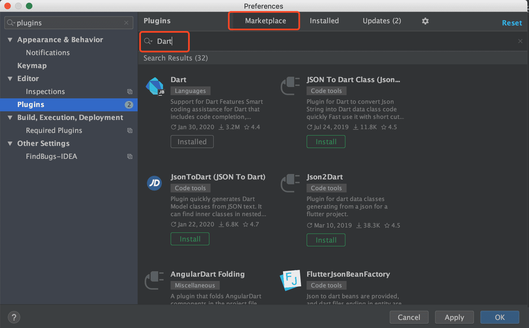Click the Apply button
This screenshot has width=529, height=328.
point(454,317)
